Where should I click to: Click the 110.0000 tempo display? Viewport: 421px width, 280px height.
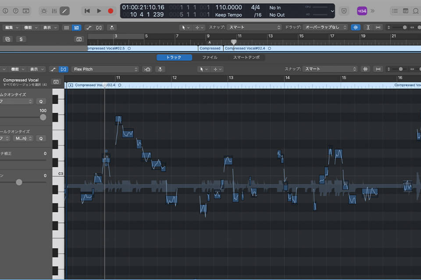(x=228, y=7)
